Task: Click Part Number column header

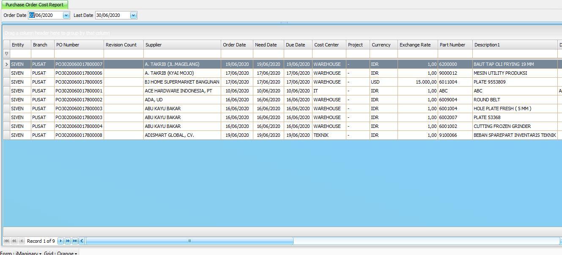Action: pyautogui.click(x=455, y=45)
